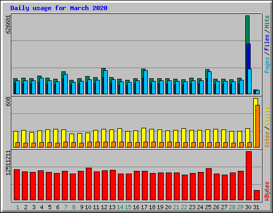Click the 626681 hits axis value
Viewport: 273px width, 213px height.
coord(8,24)
